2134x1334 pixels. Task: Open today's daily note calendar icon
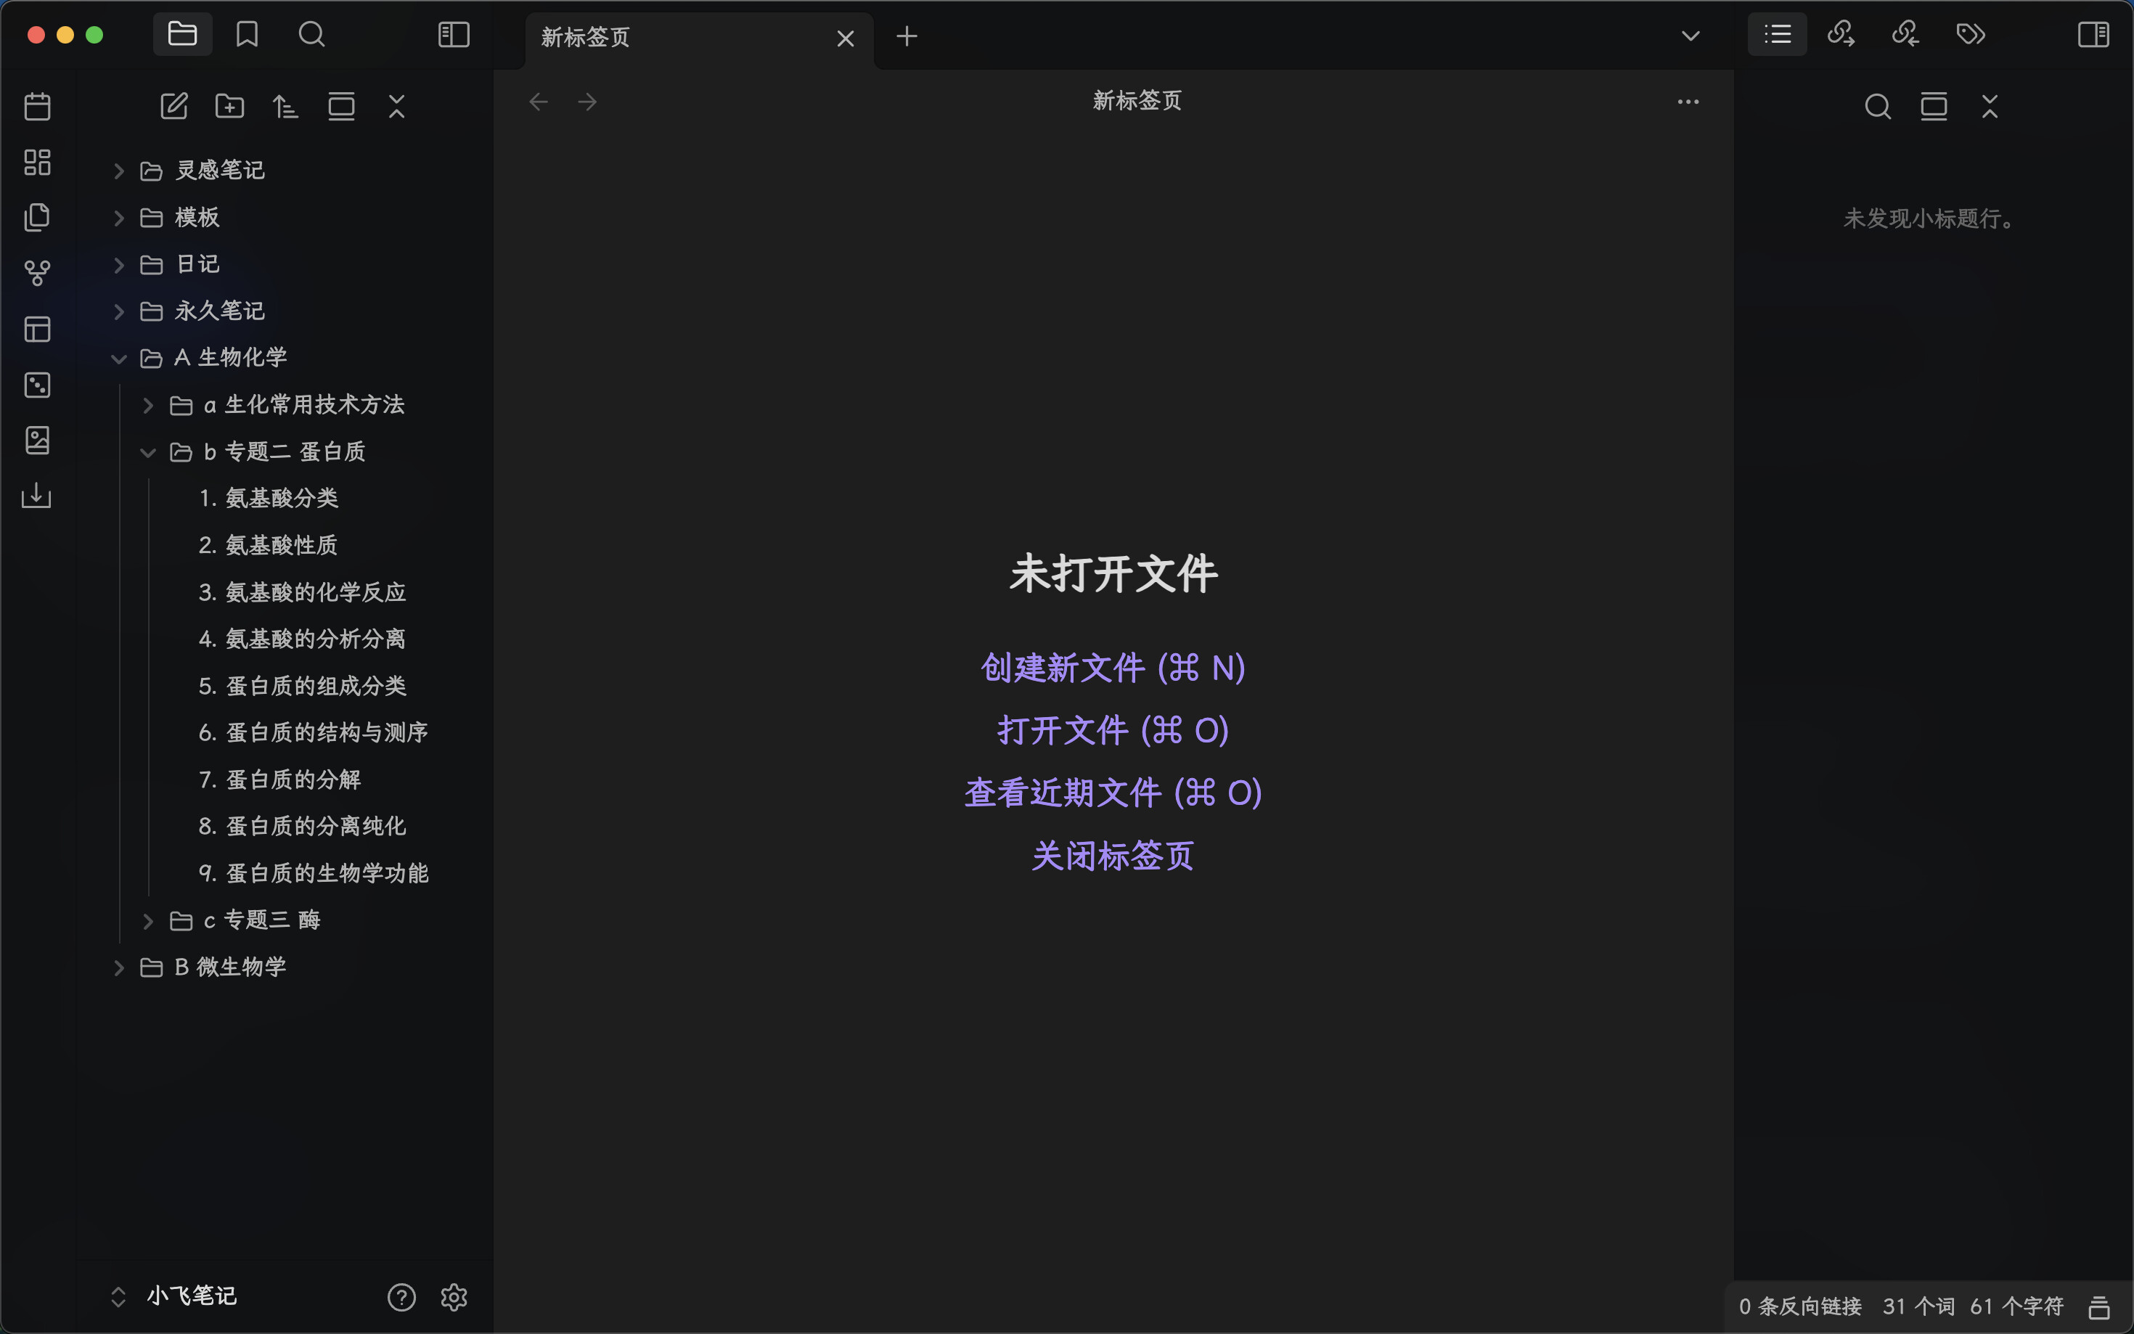[x=37, y=107]
